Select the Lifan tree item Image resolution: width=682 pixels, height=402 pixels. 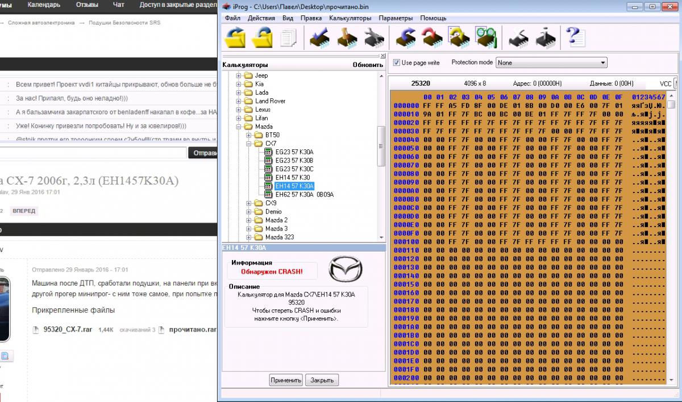pyautogui.click(x=261, y=118)
